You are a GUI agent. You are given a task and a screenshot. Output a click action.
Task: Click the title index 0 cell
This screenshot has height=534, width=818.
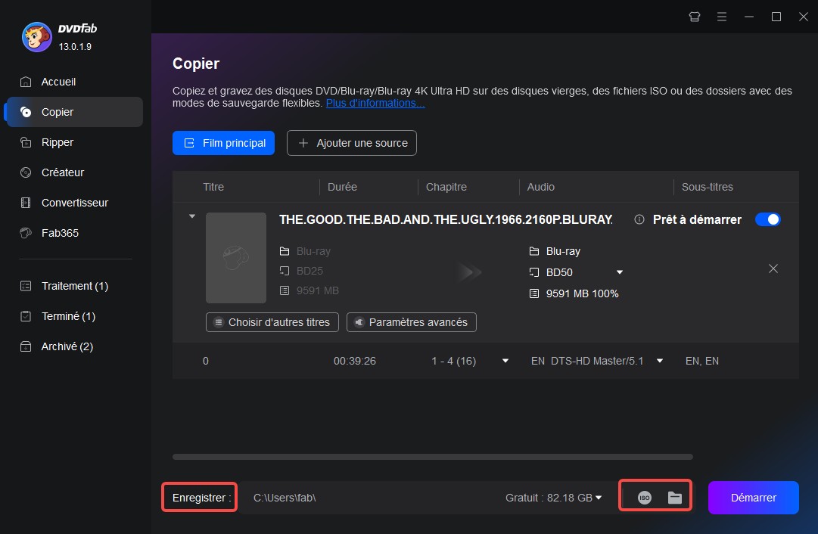pyautogui.click(x=206, y=361)
